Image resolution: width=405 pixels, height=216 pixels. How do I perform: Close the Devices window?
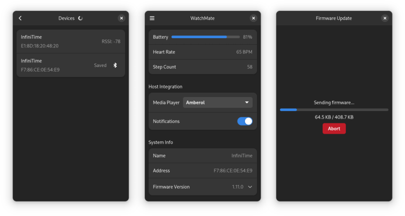pos(121,18)
